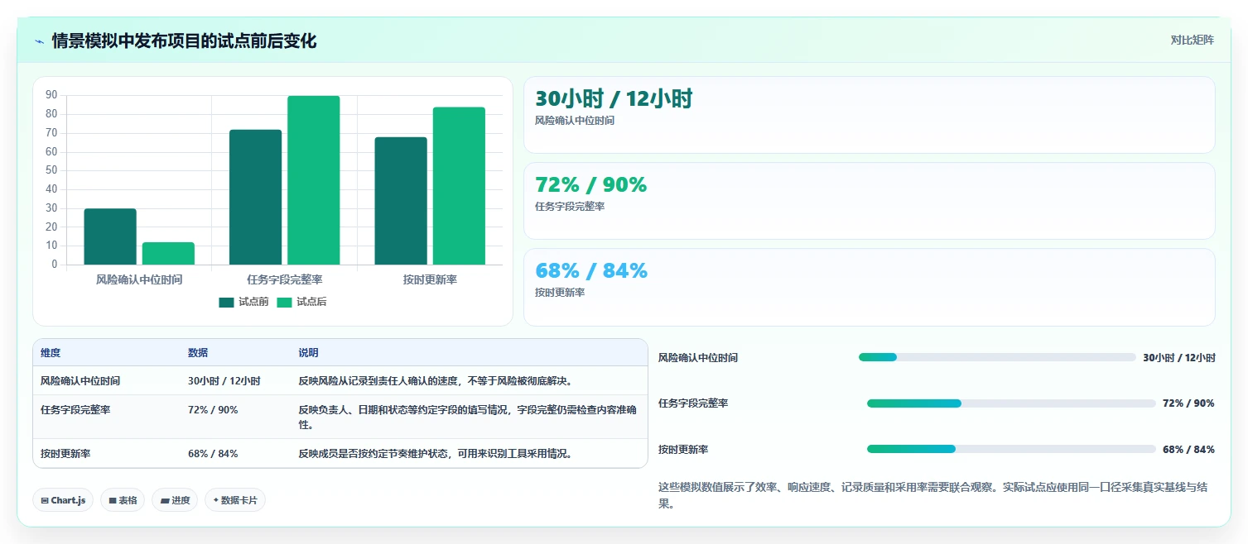Image resolution: width=1248 pixels, height=544 pixels.
Task: Click table cell 72% / 90%
Action: [x=213, y=409]
